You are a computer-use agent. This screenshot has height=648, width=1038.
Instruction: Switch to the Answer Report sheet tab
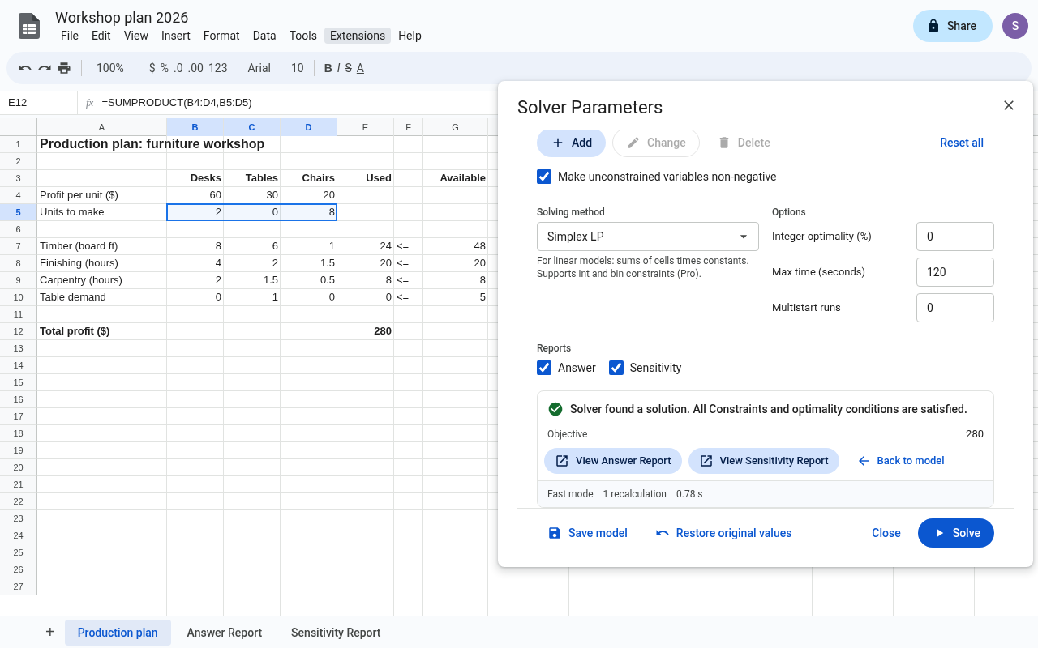pos(225,633)
